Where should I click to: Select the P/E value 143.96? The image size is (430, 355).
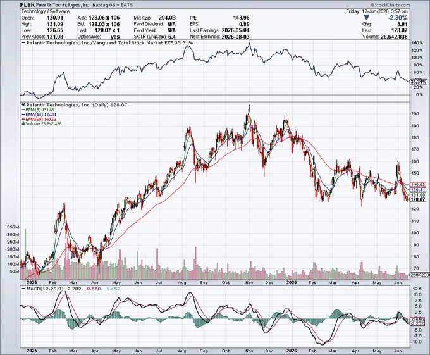[x=242, y=18]
